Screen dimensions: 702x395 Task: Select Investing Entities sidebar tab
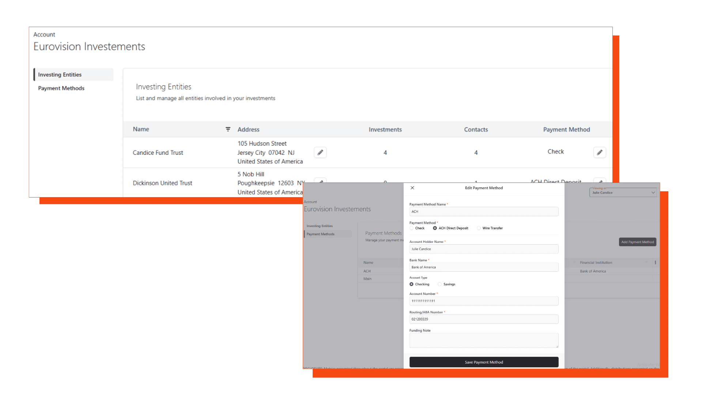[x=60, y=75]
